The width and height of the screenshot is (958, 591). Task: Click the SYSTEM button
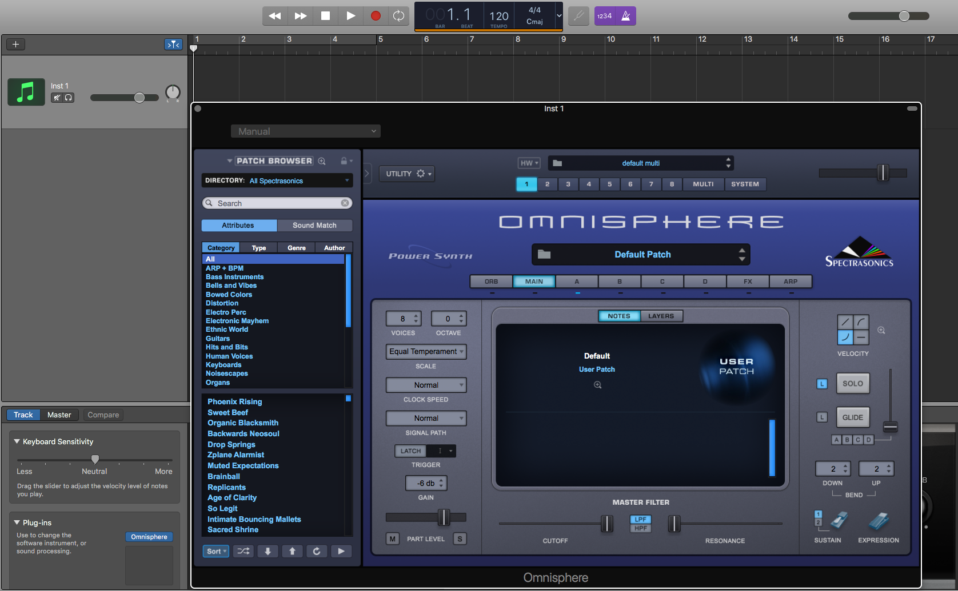tap(745, 184)
